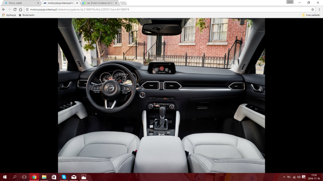
Task: Open the Bookmarks folder on bookmarks bar
Action: tap(26, 15)
